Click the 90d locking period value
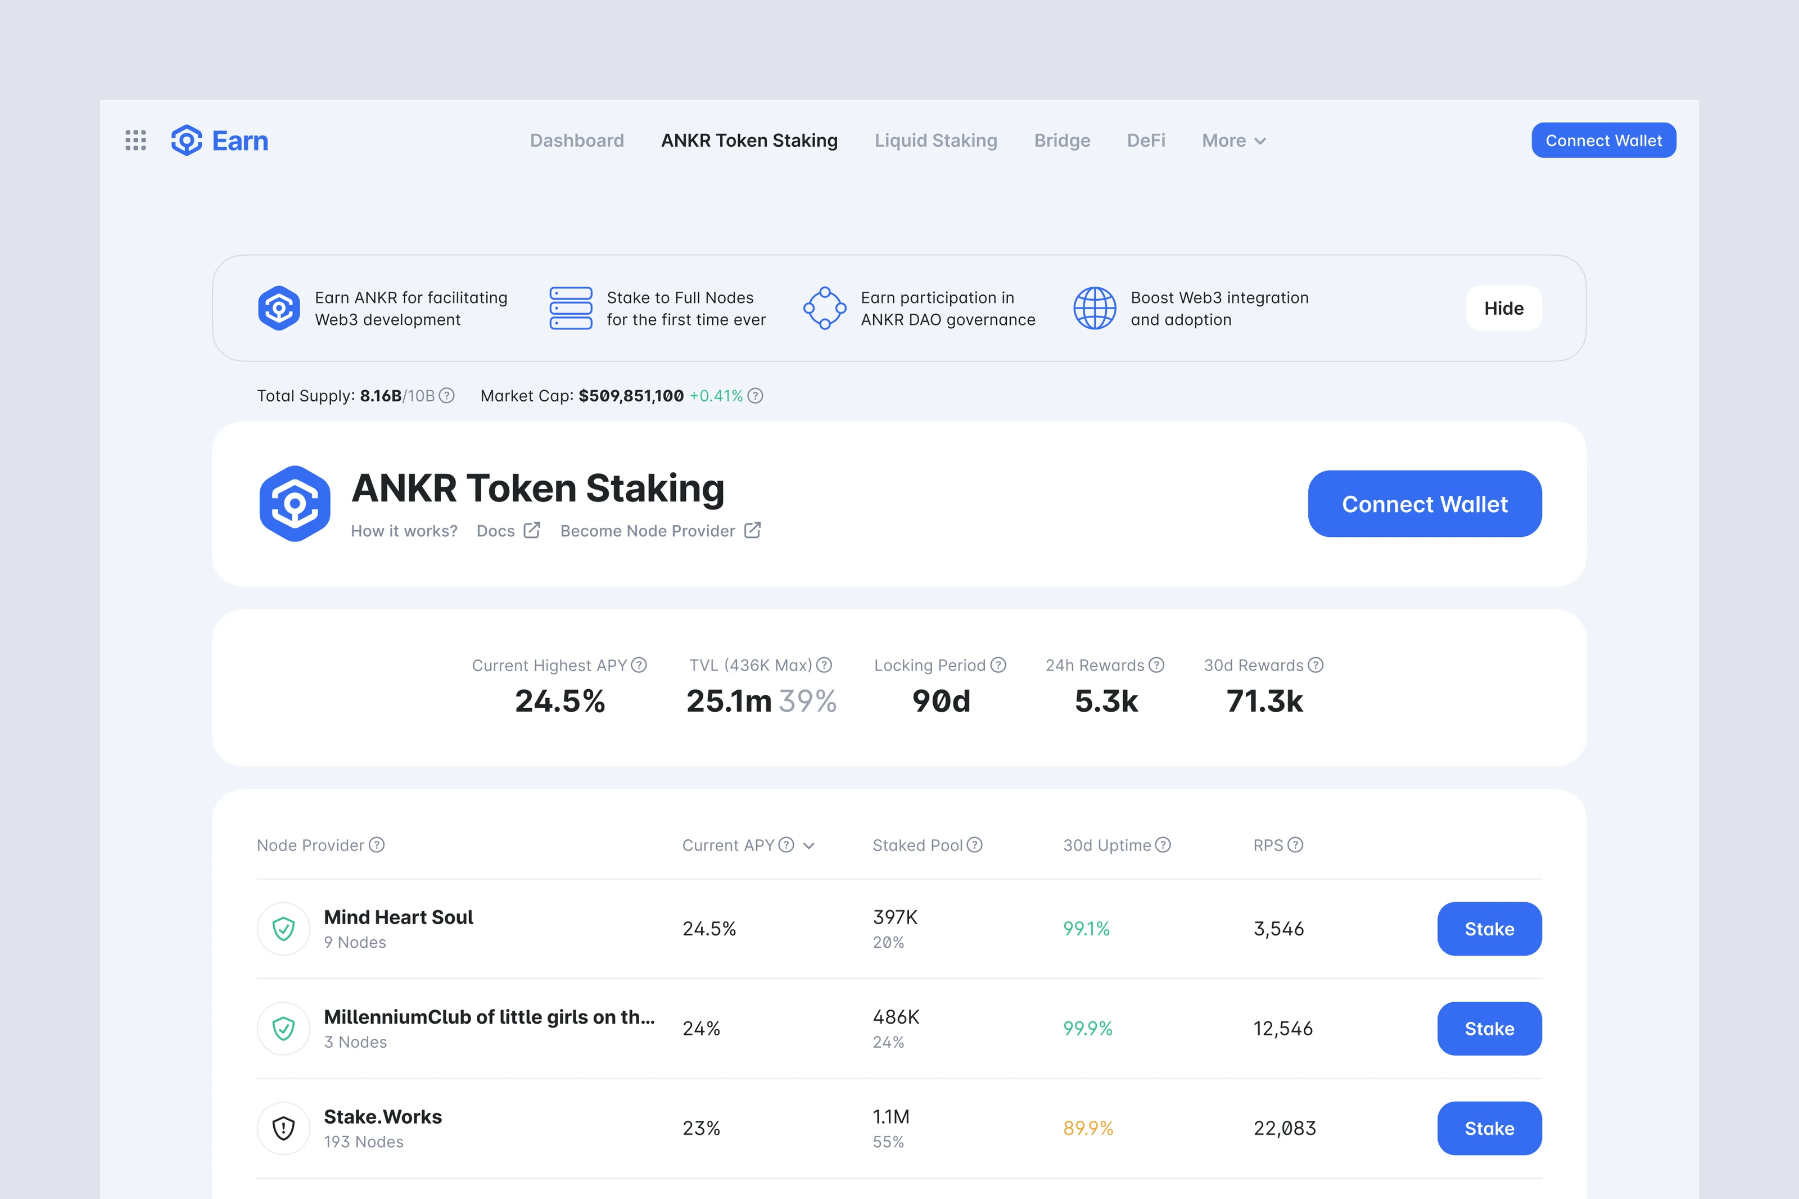This screenshot has width=1799, height=1199. point(941,700)
